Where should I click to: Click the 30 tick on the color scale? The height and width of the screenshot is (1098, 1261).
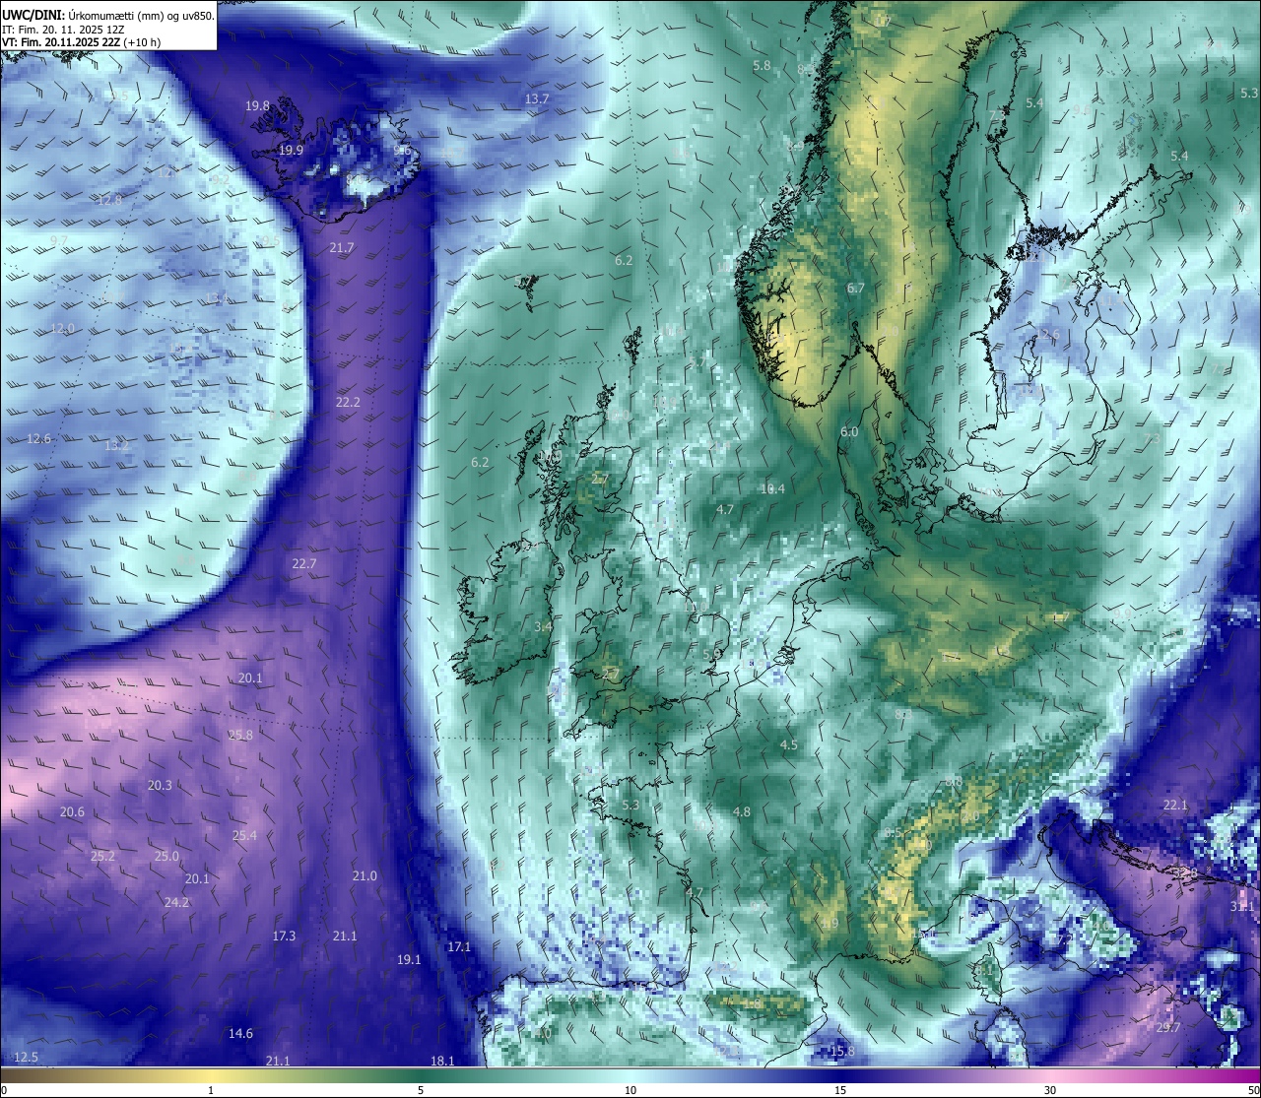pos(1050,1090)
